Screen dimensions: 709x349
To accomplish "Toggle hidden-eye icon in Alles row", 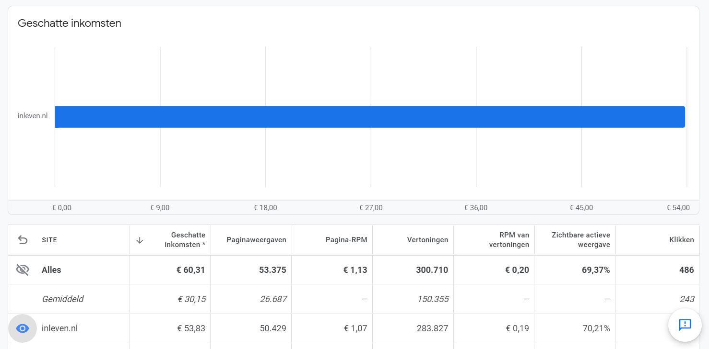I will [23, 270].
